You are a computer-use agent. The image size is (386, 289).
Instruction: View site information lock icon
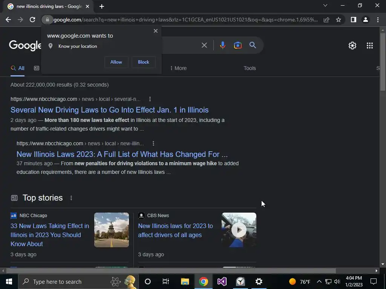47,20
